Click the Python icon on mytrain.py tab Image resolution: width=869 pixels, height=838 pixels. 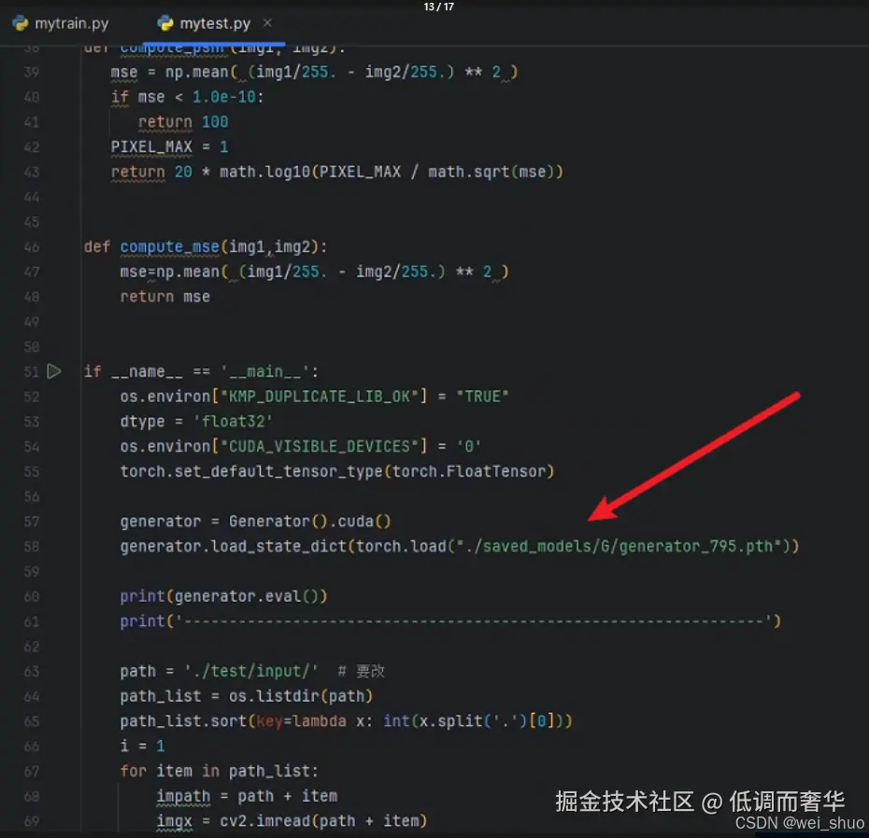[21, 23]
